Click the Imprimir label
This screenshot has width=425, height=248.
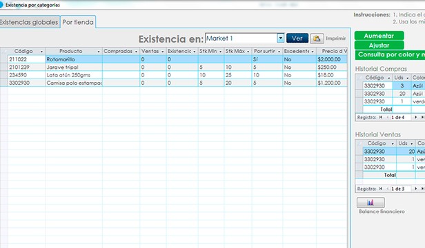tap(336, 39)
